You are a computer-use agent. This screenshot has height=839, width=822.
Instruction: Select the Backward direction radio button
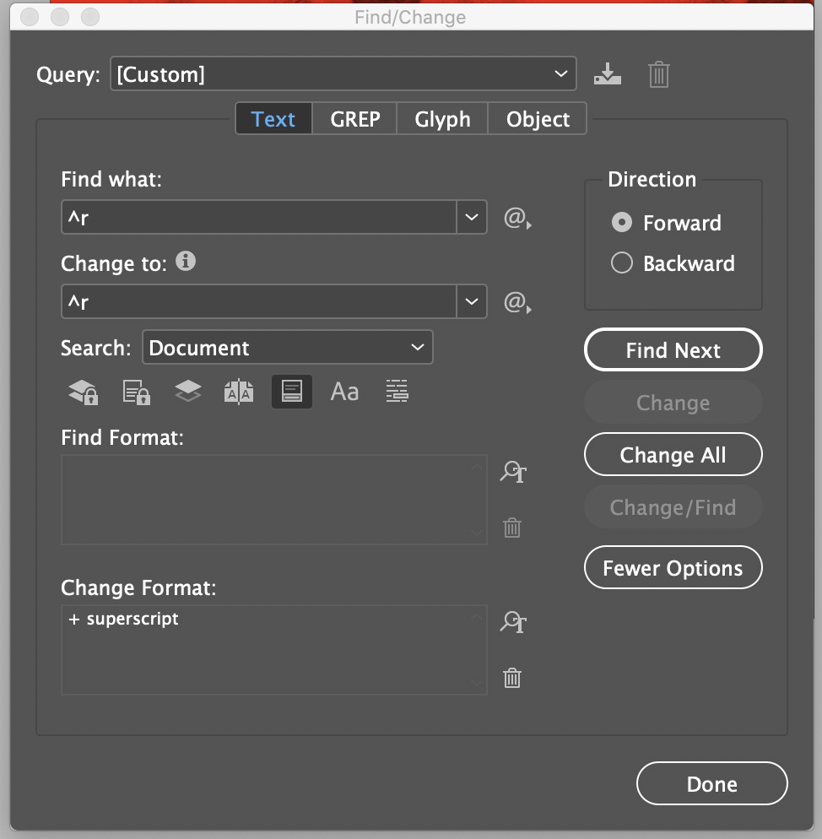[622, 263]
